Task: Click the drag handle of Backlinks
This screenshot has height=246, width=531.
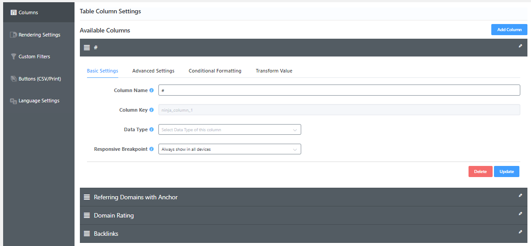Action: pyautogui.click(x=87, y=234)
